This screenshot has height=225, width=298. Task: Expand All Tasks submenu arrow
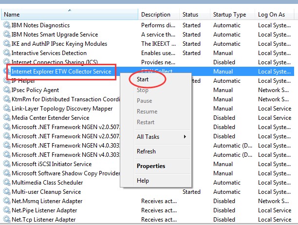coord(185,137)
